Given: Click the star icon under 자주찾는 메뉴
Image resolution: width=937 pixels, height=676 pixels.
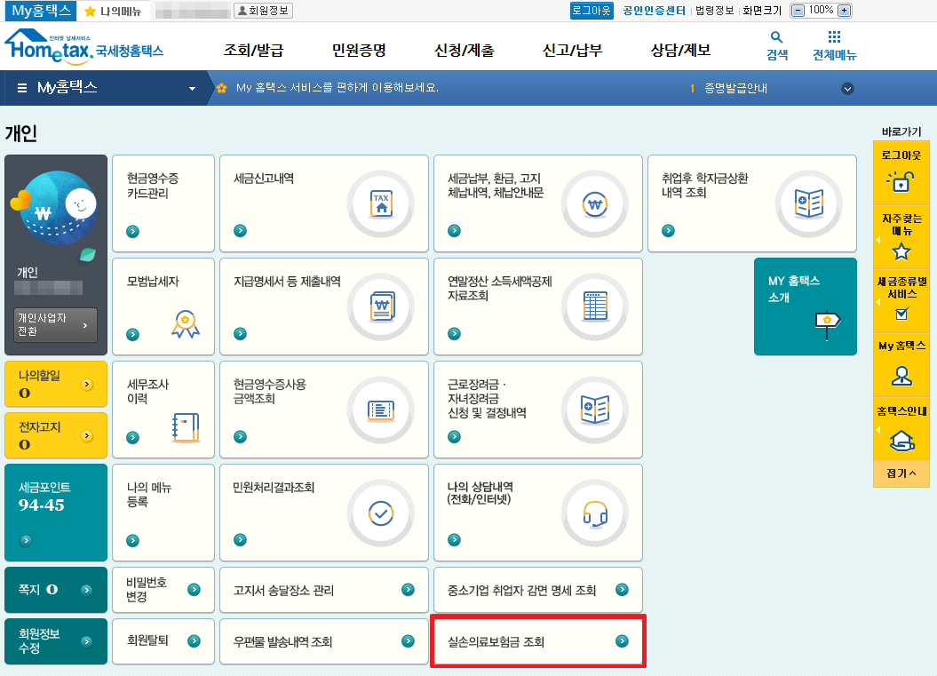Looking at the screenshot, I should click(x=901, y=251).
